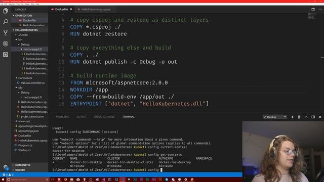The height and width of the screenshot is (182, 324).
Task: Close the Dockerfile editor tab
Action: click(x=71, y=9)
